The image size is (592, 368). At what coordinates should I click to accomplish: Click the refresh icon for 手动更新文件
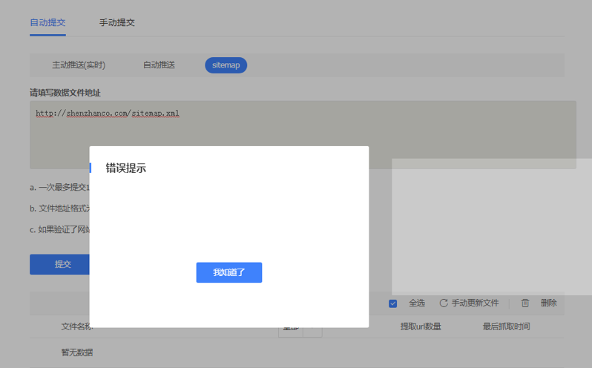(444, 303)
